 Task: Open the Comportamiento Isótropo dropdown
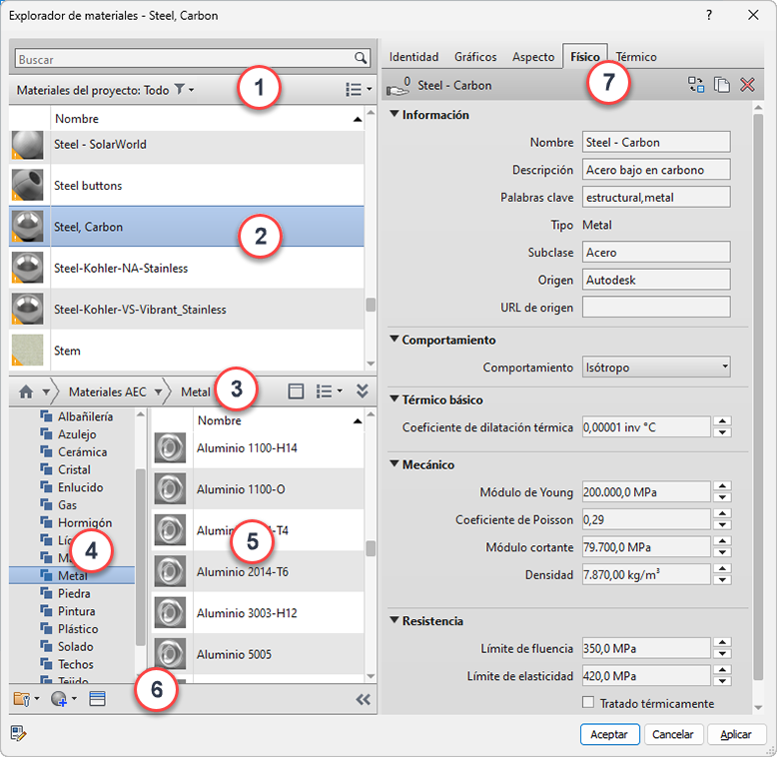pyautogui.click(x=655, y=368)
